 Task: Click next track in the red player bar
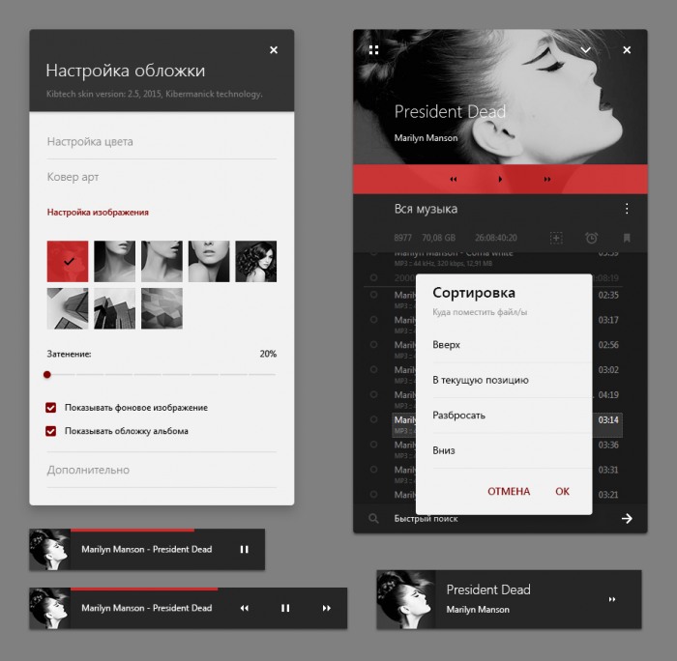(547, 179)
